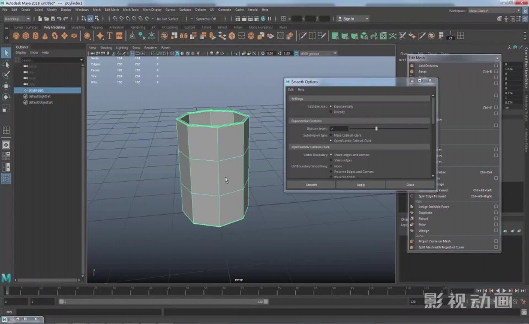529x324 pixels.
Task: Click Close button in Smooth Options
Action: point(410,185)
